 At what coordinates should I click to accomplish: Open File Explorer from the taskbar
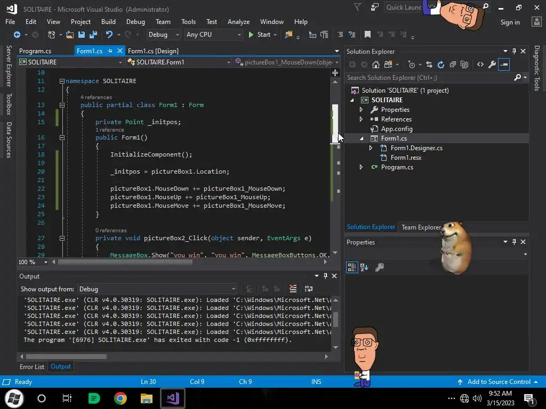147,398
